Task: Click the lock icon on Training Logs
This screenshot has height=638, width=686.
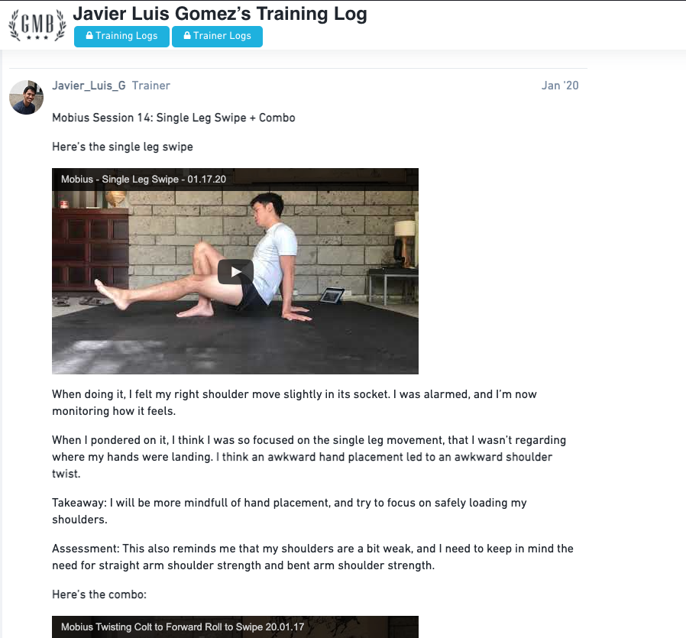Action: (89, 35)
